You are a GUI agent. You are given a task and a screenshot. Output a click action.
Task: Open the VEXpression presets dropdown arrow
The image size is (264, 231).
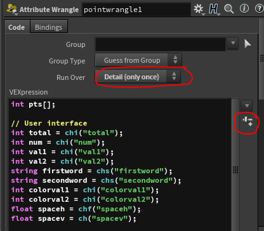click(x=247, y=105)
